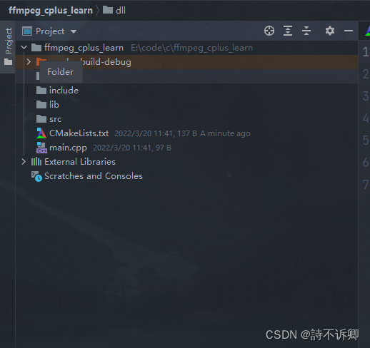Open the Project panel settings gear

click(330, 31)
